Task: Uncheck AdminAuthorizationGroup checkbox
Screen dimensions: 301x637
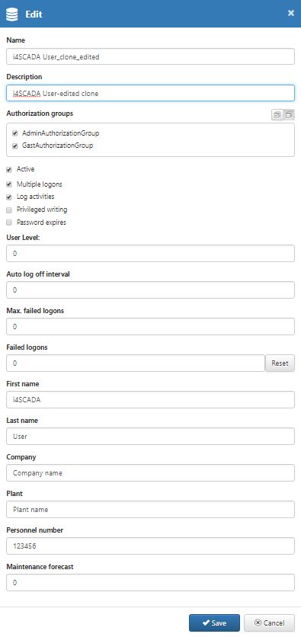Action: (x=15, y=133)
